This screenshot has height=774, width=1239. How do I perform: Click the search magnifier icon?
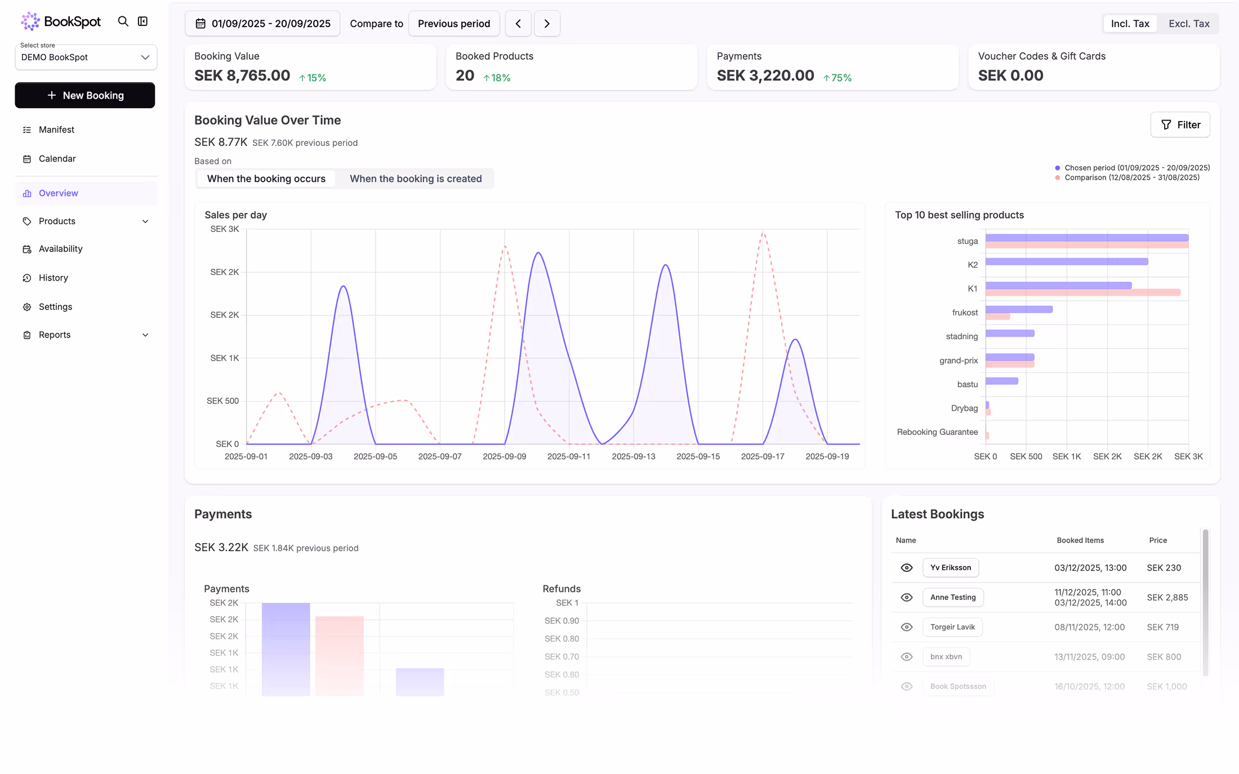click(123, 21)
